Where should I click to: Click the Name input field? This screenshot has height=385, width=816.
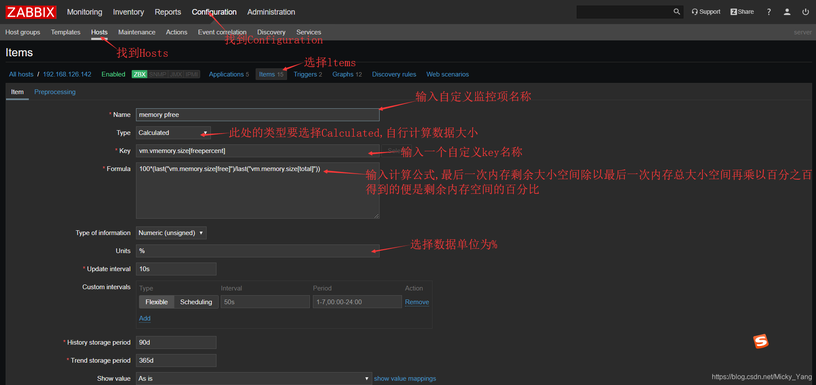tap(257, 115)
